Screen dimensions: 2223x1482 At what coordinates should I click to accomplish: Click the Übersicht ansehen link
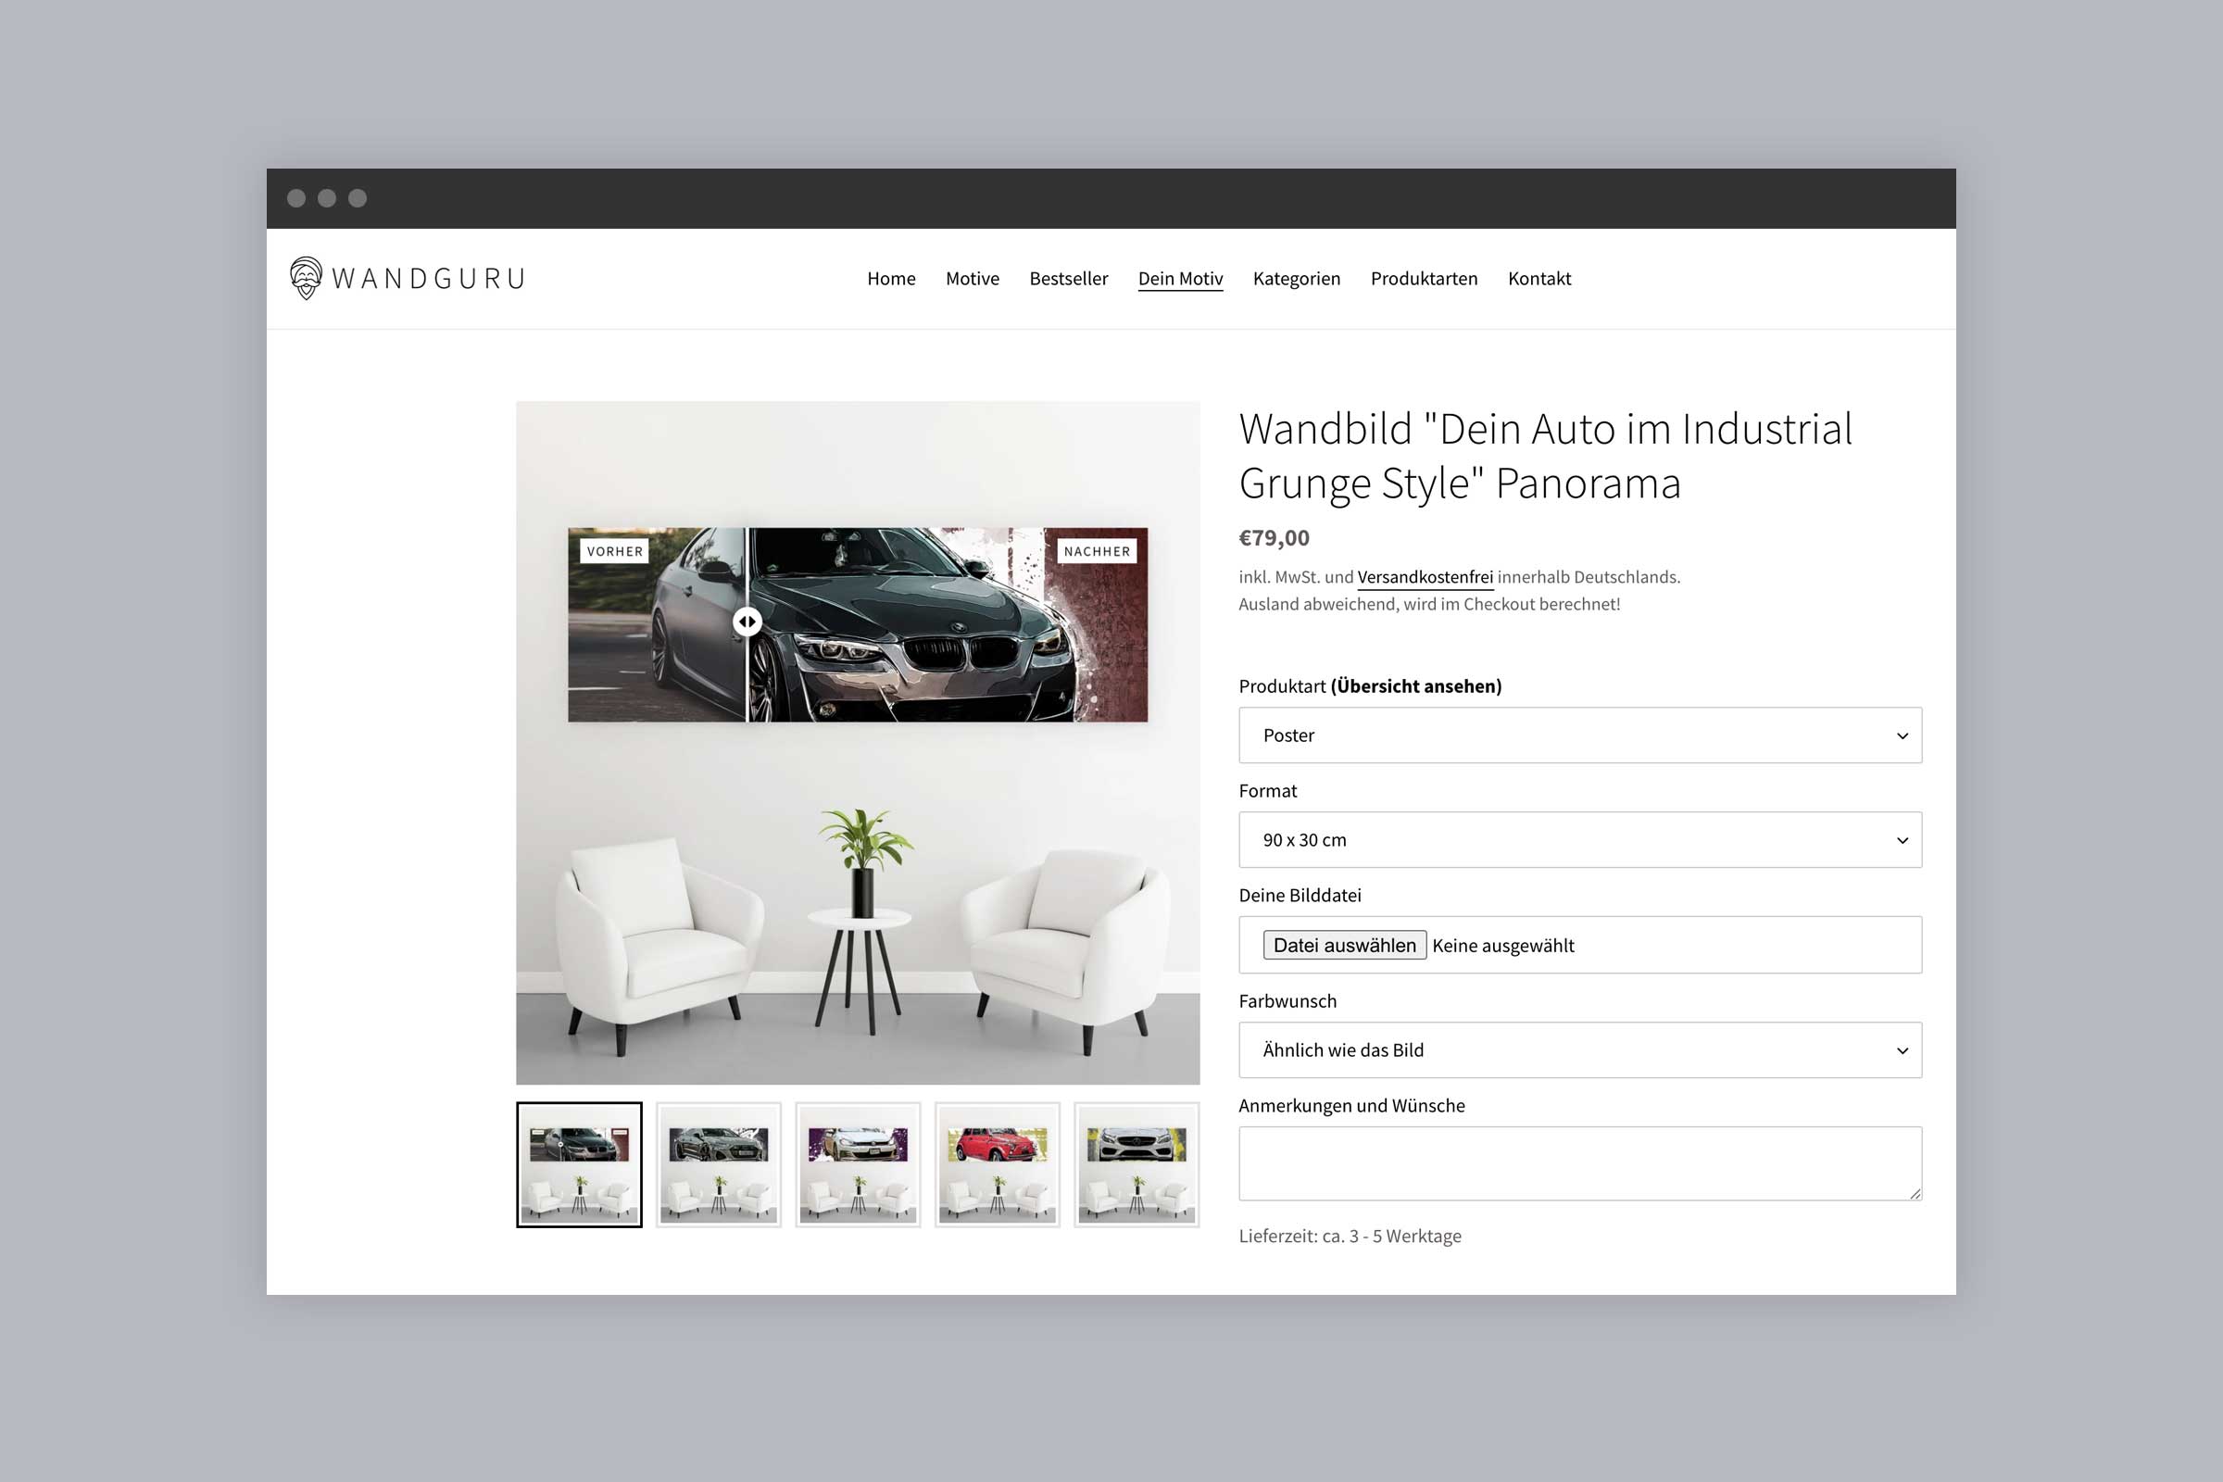point(1415,686)
